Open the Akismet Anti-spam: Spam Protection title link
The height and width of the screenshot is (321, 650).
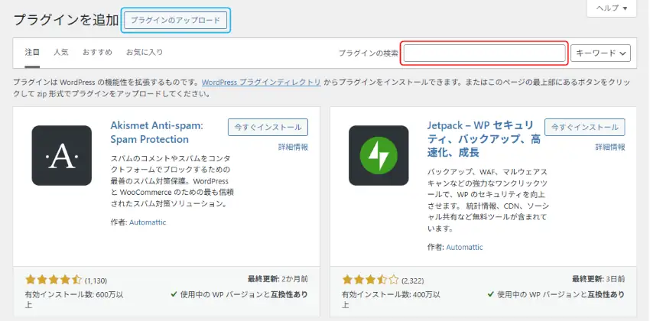[x=157, y=132]
